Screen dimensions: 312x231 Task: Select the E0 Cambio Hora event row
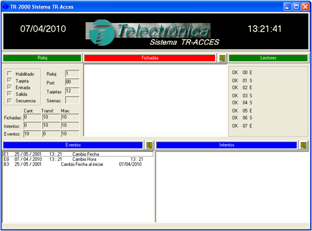pyautogui.click(x=78, y=159)
